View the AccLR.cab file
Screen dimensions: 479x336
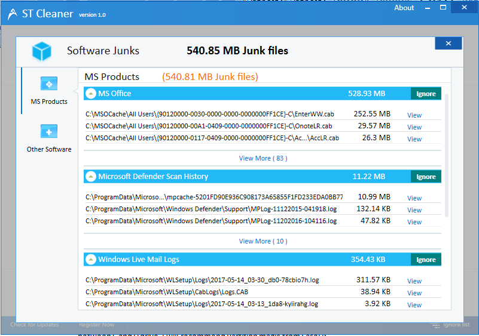point(414,139)
